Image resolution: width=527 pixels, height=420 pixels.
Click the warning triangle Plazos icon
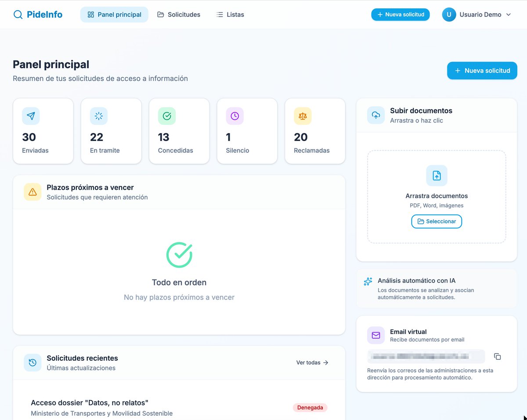pos(32,192)
